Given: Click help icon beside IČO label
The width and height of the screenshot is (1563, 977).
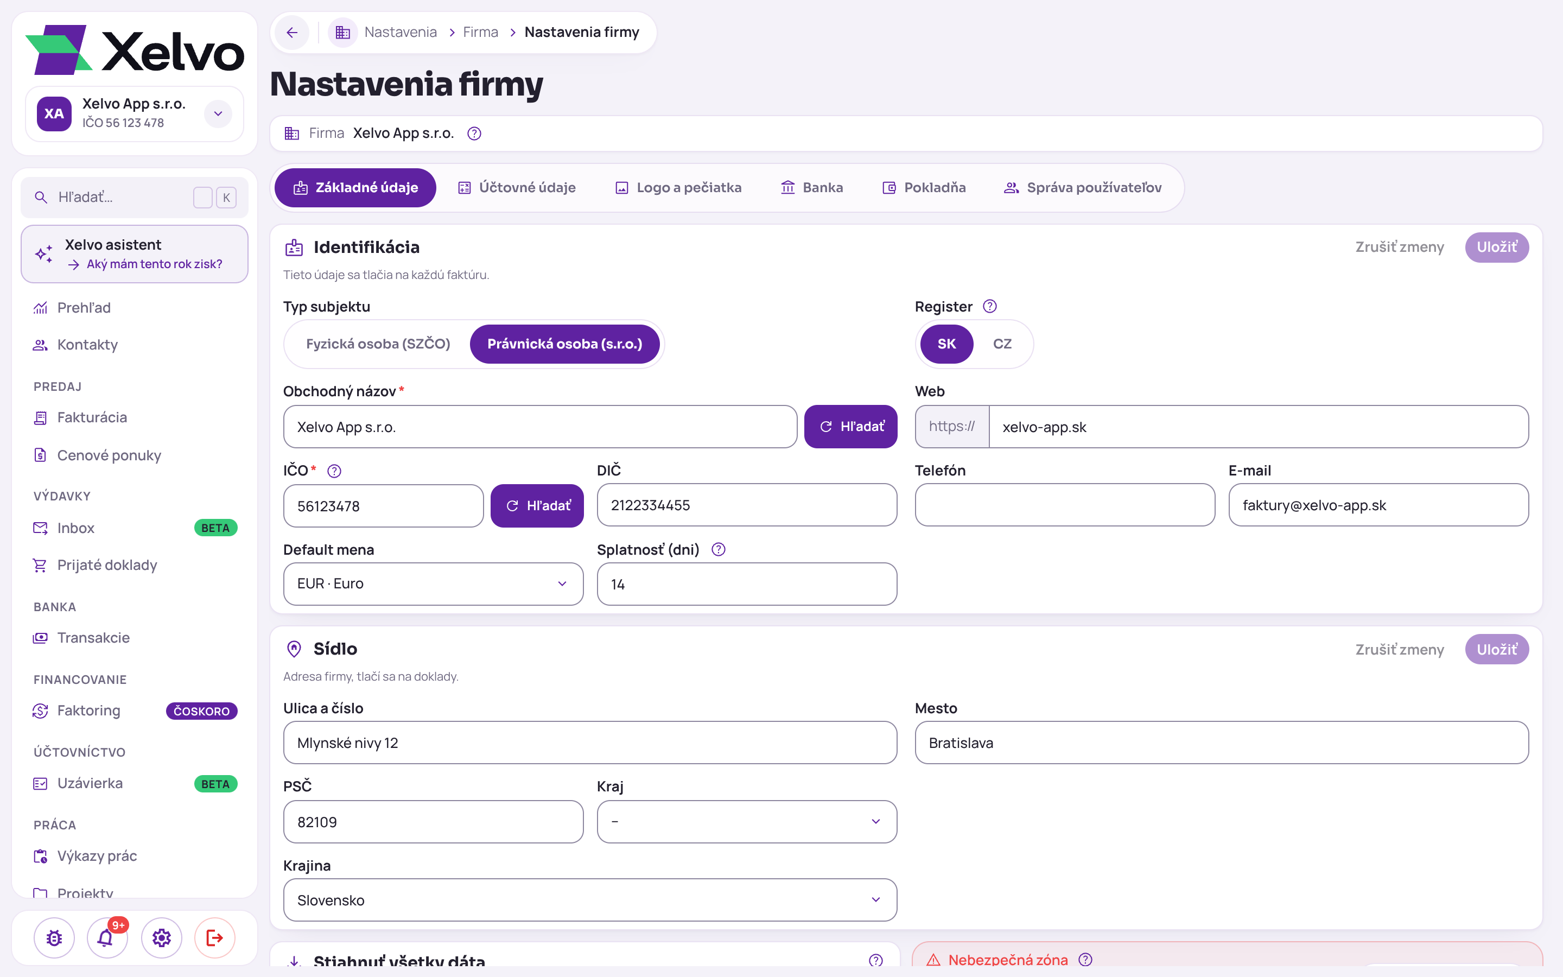Looking at the screenshot, I should tap(334, 471).
